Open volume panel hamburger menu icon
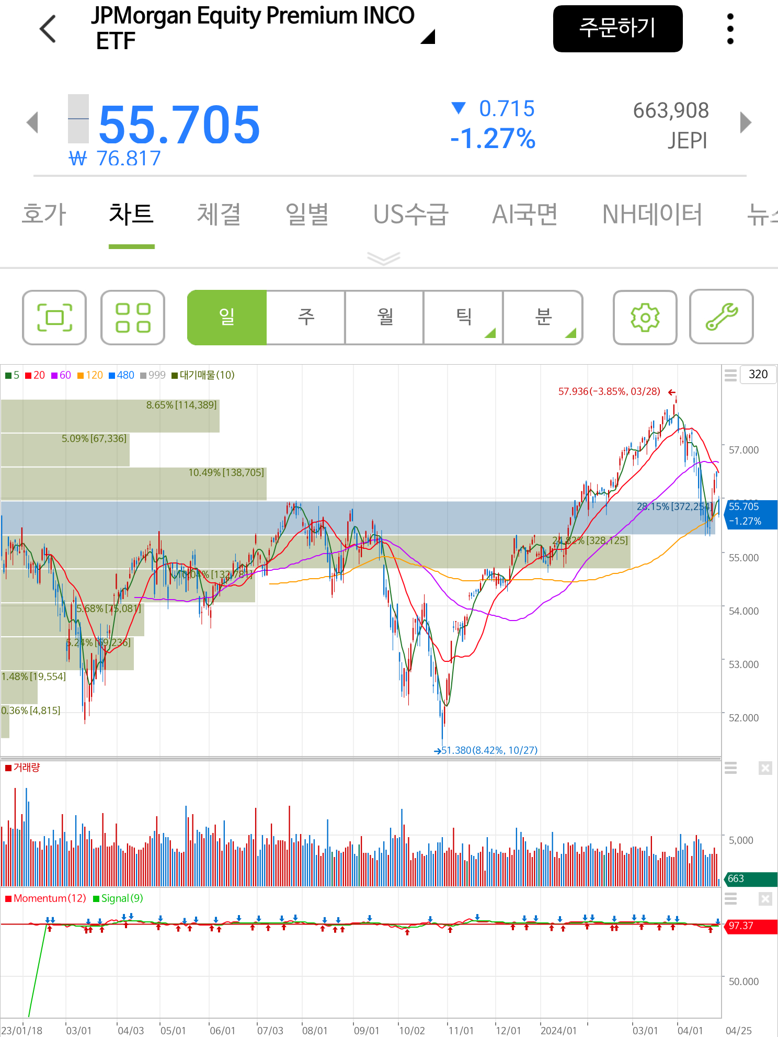Viewport: 778px width, 1037px height. point(730,768)
